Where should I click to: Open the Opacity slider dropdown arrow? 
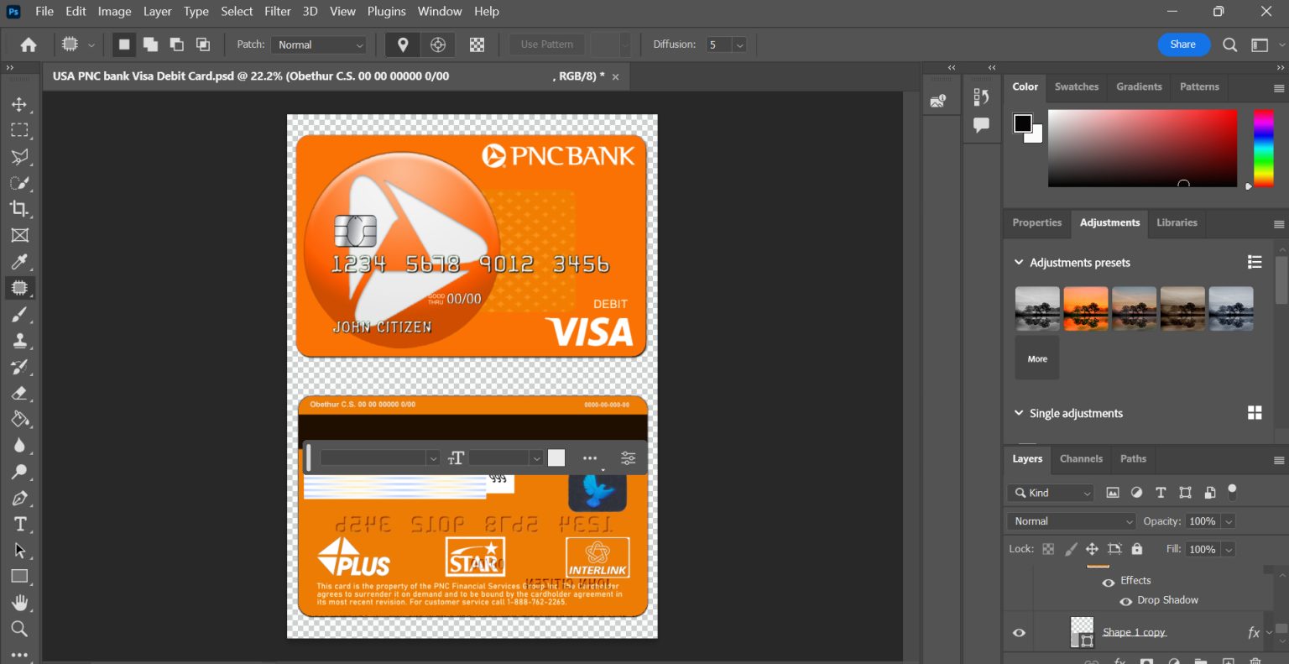pos(1229,521)
